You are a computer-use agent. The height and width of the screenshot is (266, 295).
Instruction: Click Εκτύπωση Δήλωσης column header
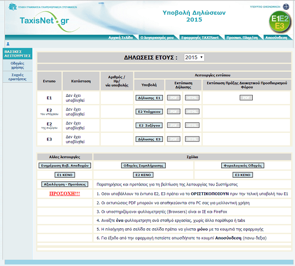coord(183,85)
